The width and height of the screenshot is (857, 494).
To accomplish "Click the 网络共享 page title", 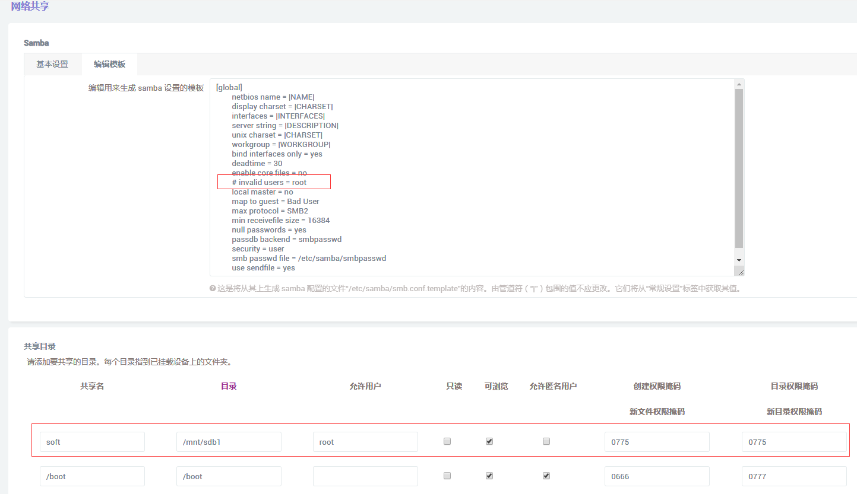I will click(x=30, y=7).
